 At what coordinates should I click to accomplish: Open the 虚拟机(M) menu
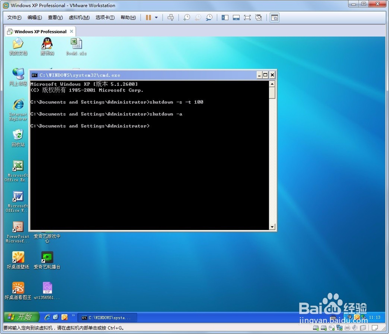click(x=79, y=18)
